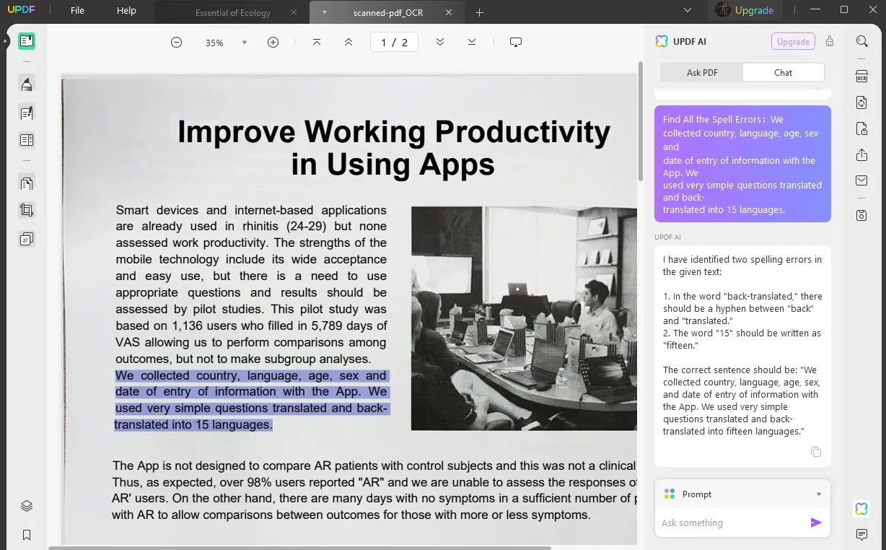Click the OCR recognize text icon
The width and height of the screenshot is (886, 550).
[x=861, y=77]
